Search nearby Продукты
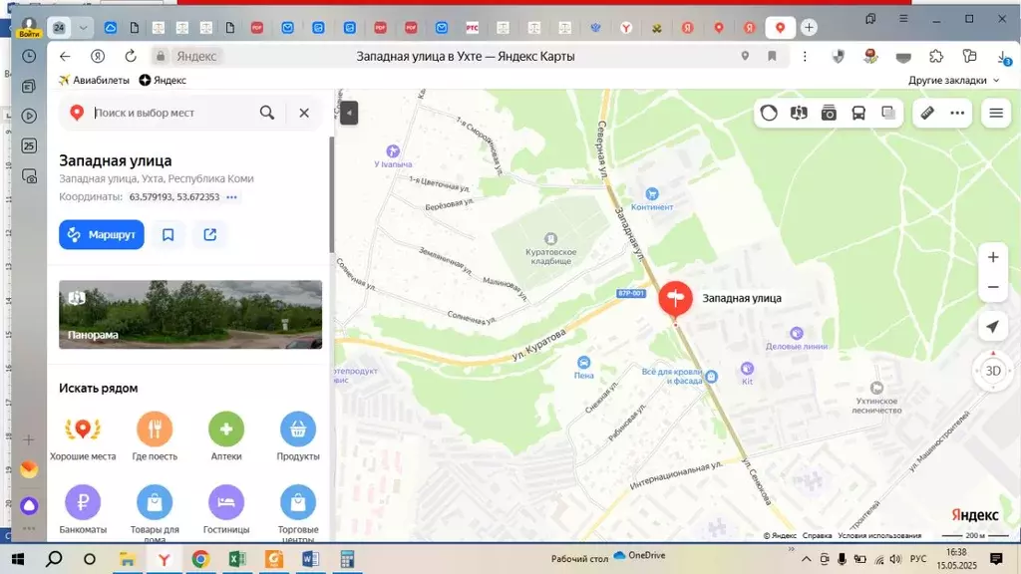Viewport: 1021px width, 574px height. point(298,436)
